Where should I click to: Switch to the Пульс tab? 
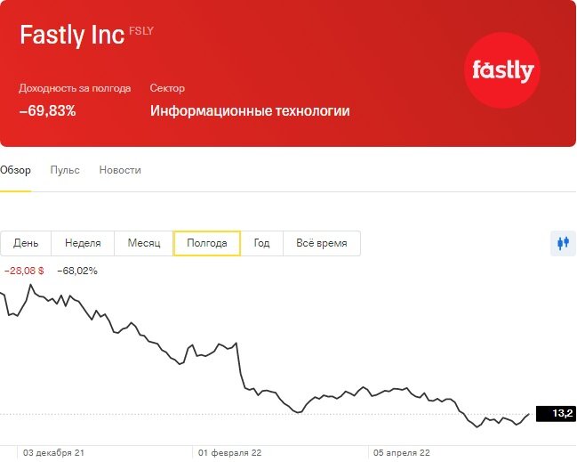click(x=65, y=170)
